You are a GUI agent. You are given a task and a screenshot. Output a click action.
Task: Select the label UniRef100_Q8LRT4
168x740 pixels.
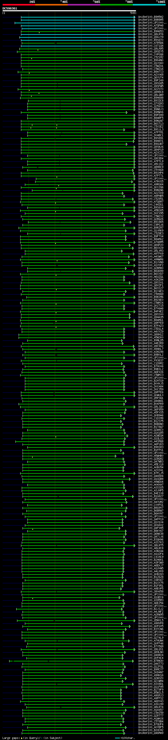tap(151, 707)
